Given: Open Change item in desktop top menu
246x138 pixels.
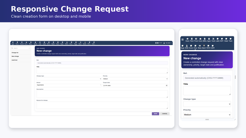Looking at the screenshot, I should coord(76,43).
